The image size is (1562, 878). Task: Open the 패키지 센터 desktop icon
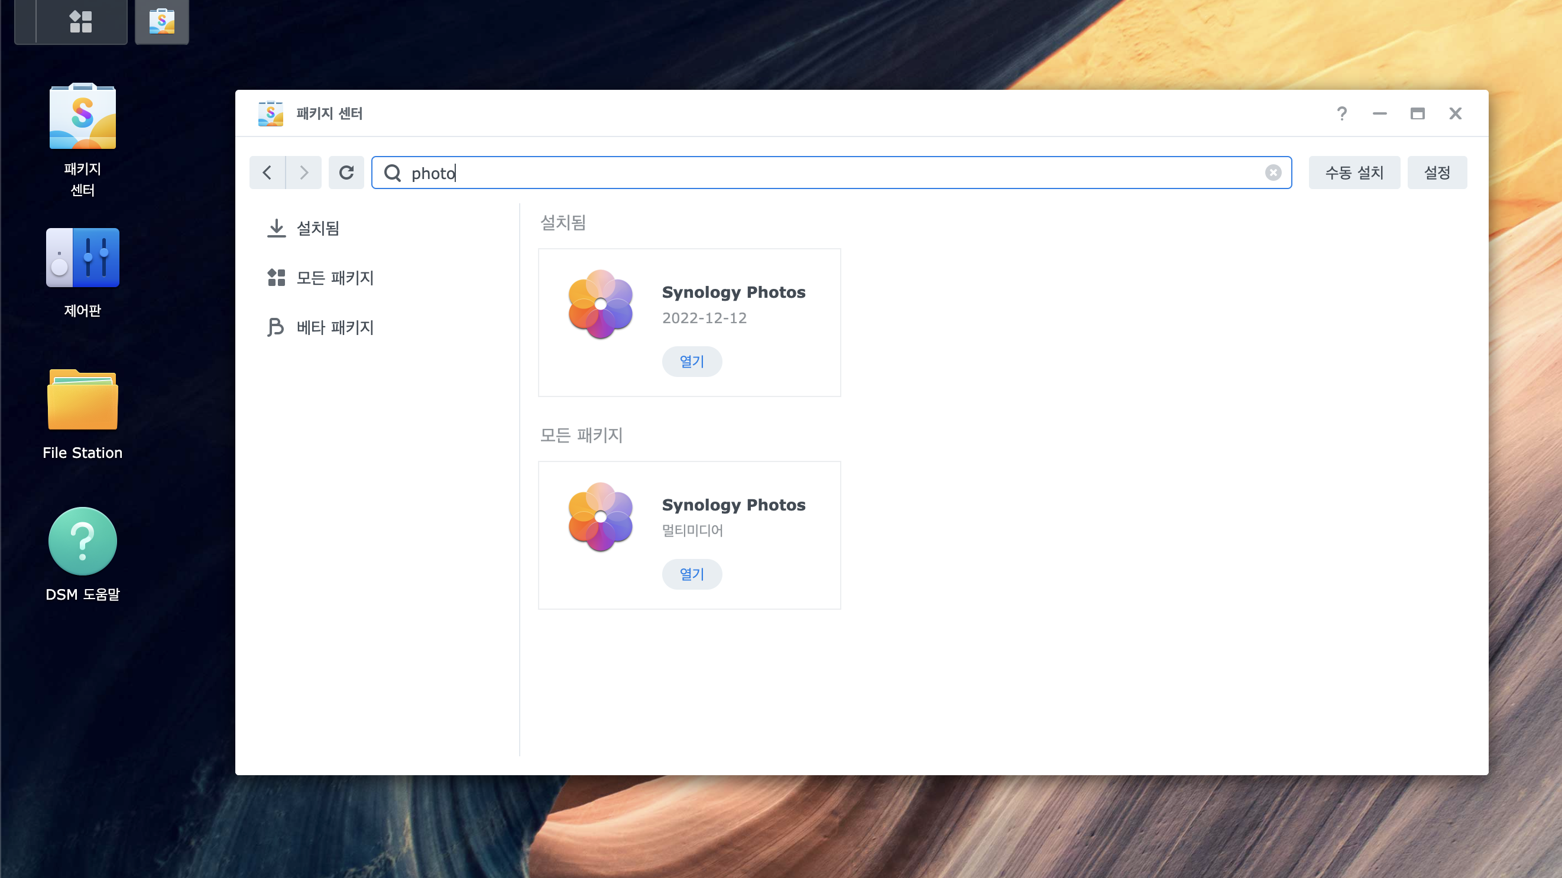(82, 116)
